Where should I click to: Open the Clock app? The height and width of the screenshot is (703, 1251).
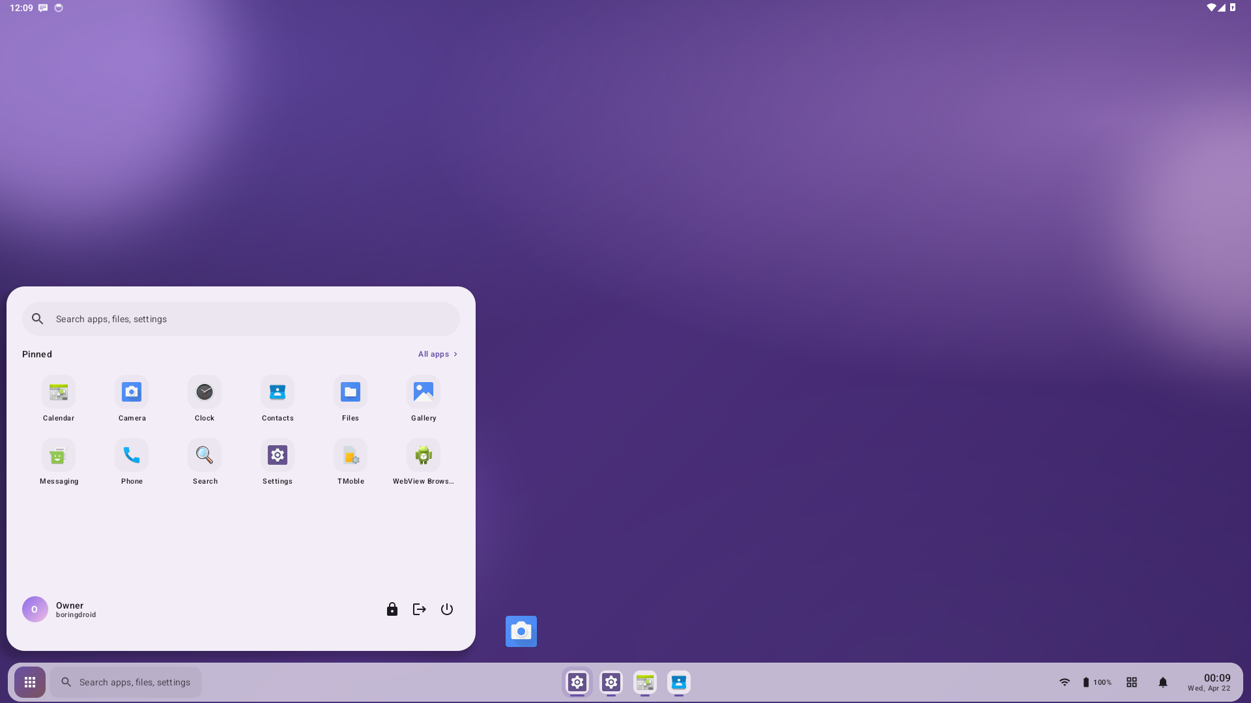click(205, 393)
